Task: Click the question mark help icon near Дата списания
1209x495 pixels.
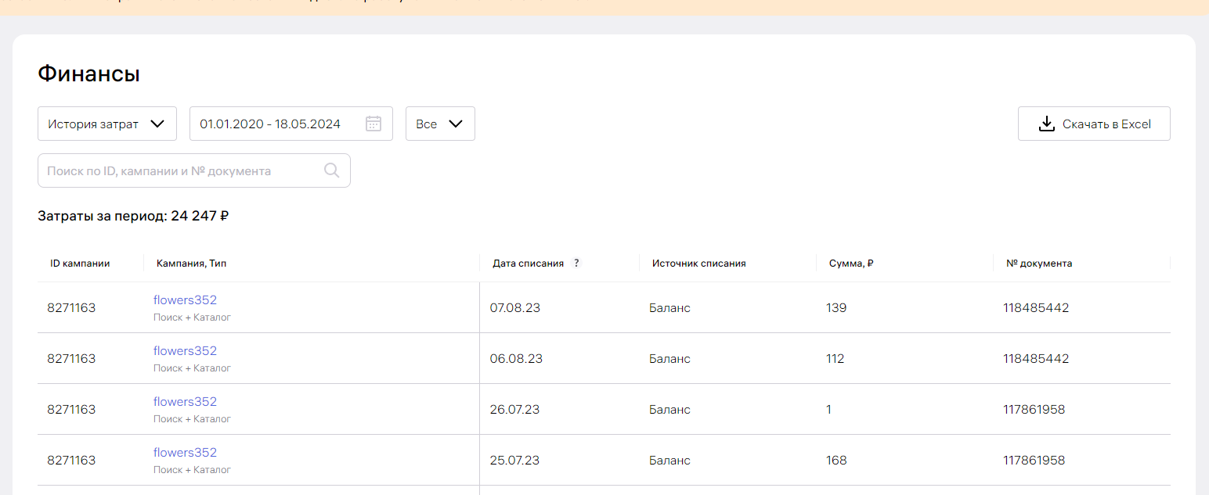Action: point(576,264)
